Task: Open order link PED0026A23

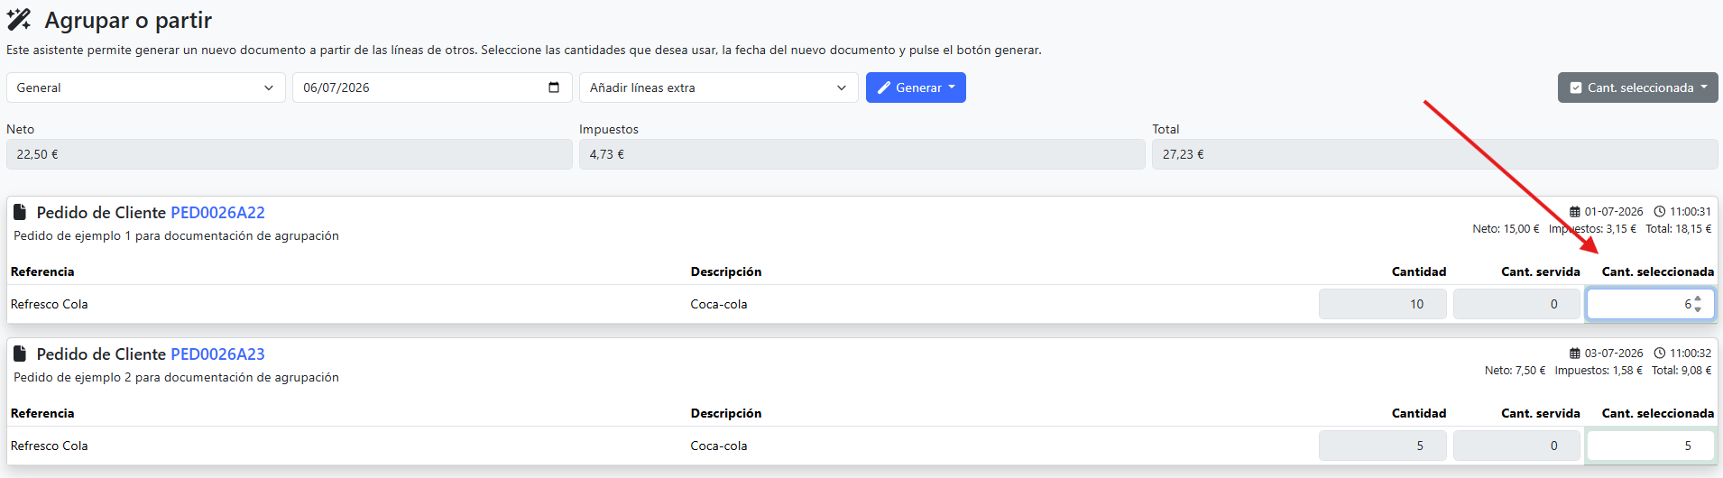Action: (x=217, y=354)
